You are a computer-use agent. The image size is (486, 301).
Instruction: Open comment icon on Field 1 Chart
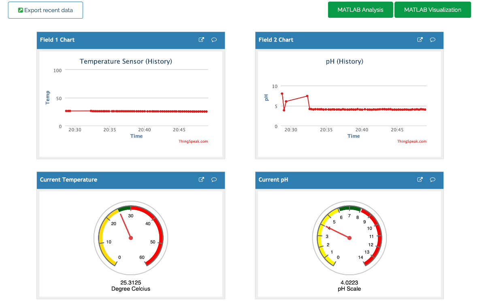[x=214, y=40]
